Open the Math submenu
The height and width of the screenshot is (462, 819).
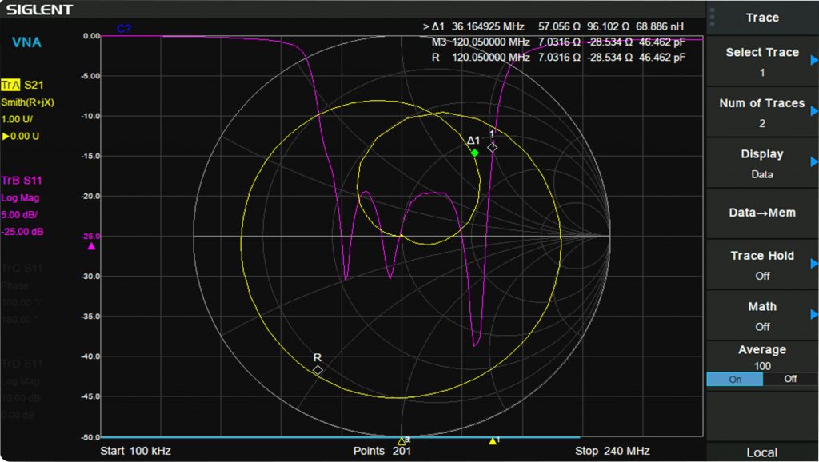(x=762, y=316)
